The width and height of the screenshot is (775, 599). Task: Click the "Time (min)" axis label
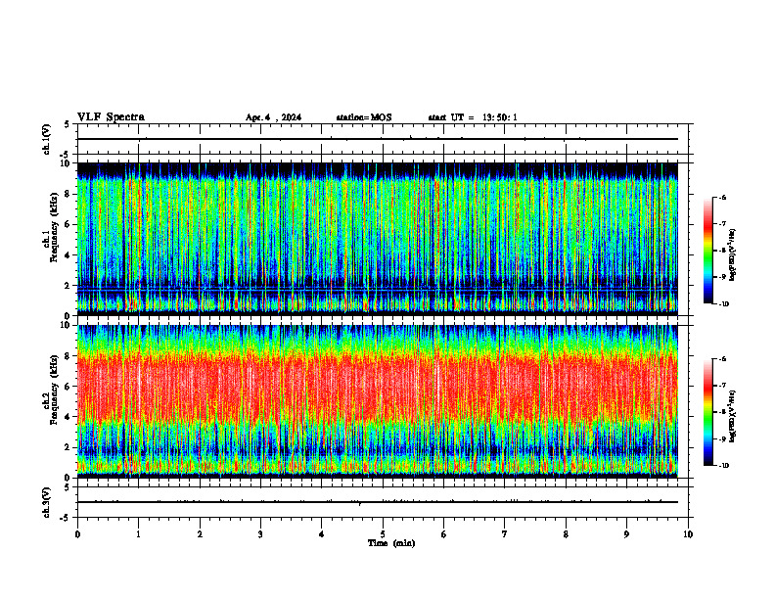click(x=391, y=543)
